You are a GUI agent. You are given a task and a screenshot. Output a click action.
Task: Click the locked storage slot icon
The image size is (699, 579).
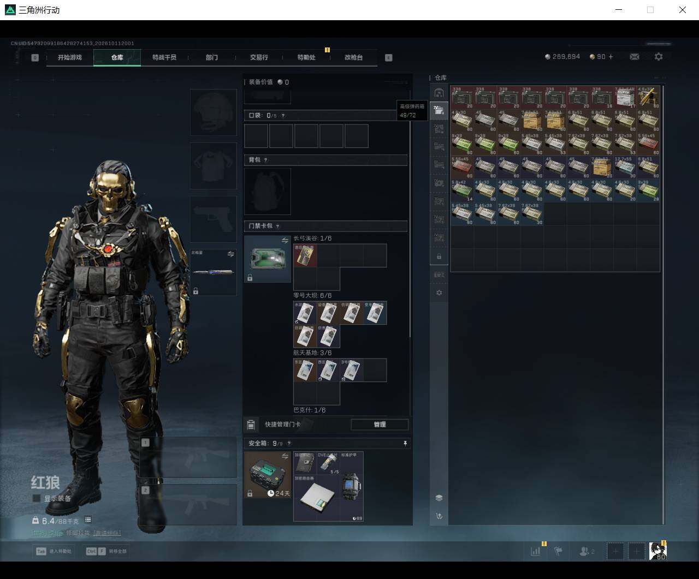439,256
